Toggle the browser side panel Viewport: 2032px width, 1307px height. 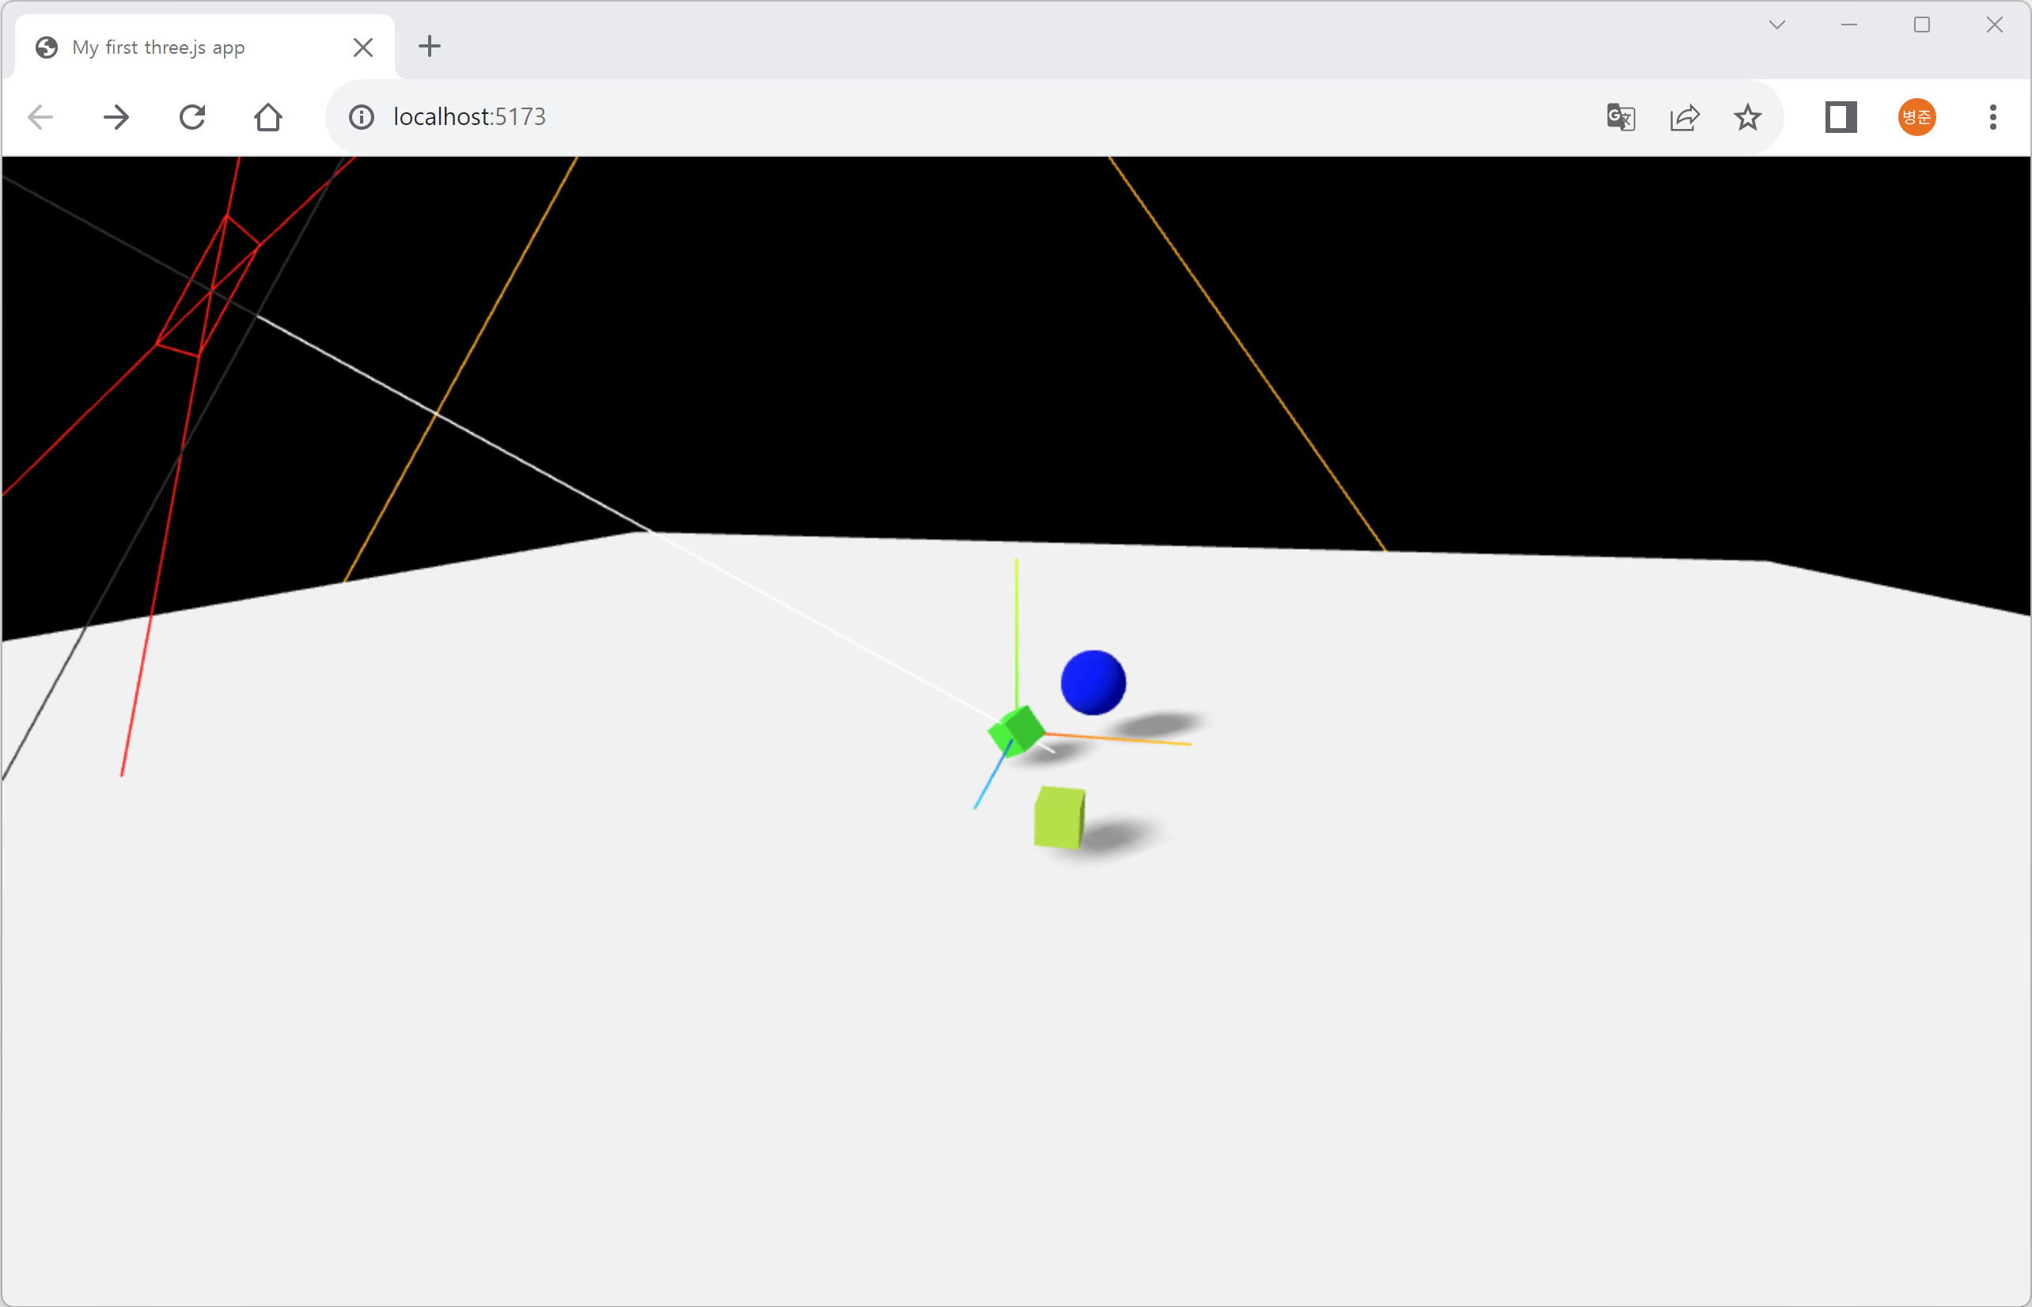pos(1841,117)
